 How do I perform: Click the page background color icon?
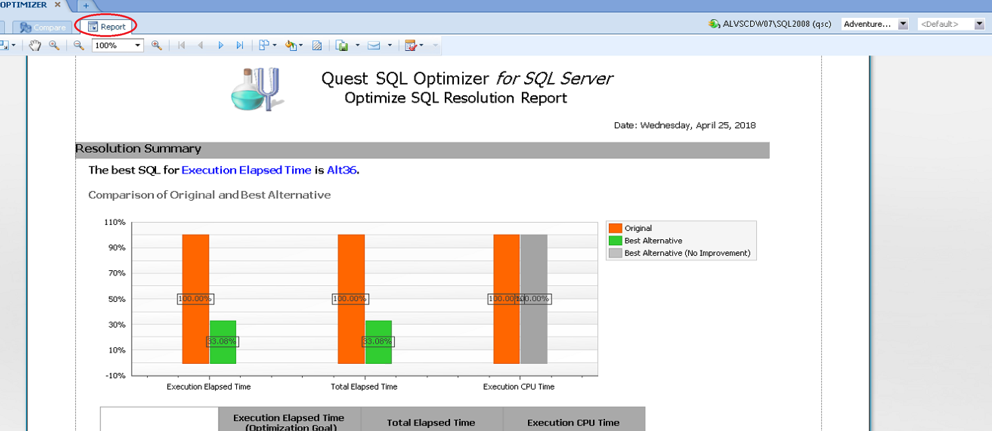tap(291, 45)
